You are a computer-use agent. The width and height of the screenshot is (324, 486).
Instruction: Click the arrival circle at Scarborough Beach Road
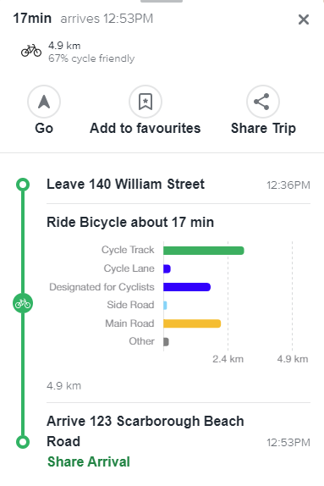(23, 442)
